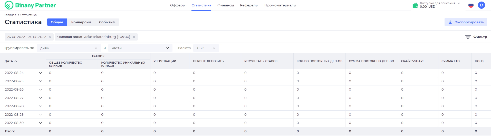Remove the Asia/Yekaterinburg timezone filter chip
Image resolution: width=491 pixels, height=137 pixels.
point(134,37)
